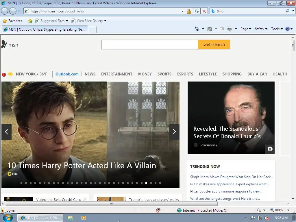This screenshot has width=296, height=222.
Task: Click the Read Mail envelope icon
Action: point(222,29)
